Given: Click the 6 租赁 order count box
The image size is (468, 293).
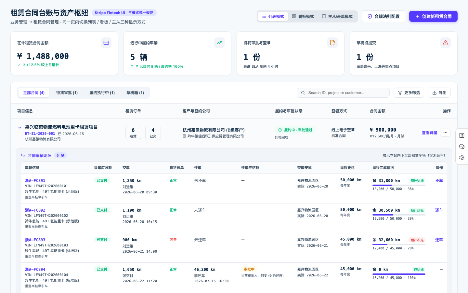Looking at the screenshot, I should [133, 133].
